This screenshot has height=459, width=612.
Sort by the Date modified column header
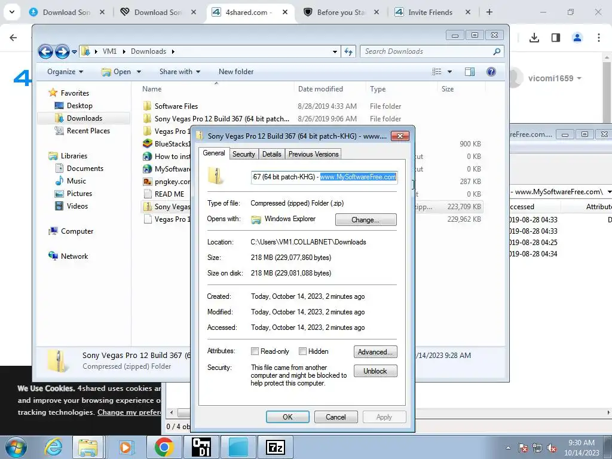click(x=320, y=89)
